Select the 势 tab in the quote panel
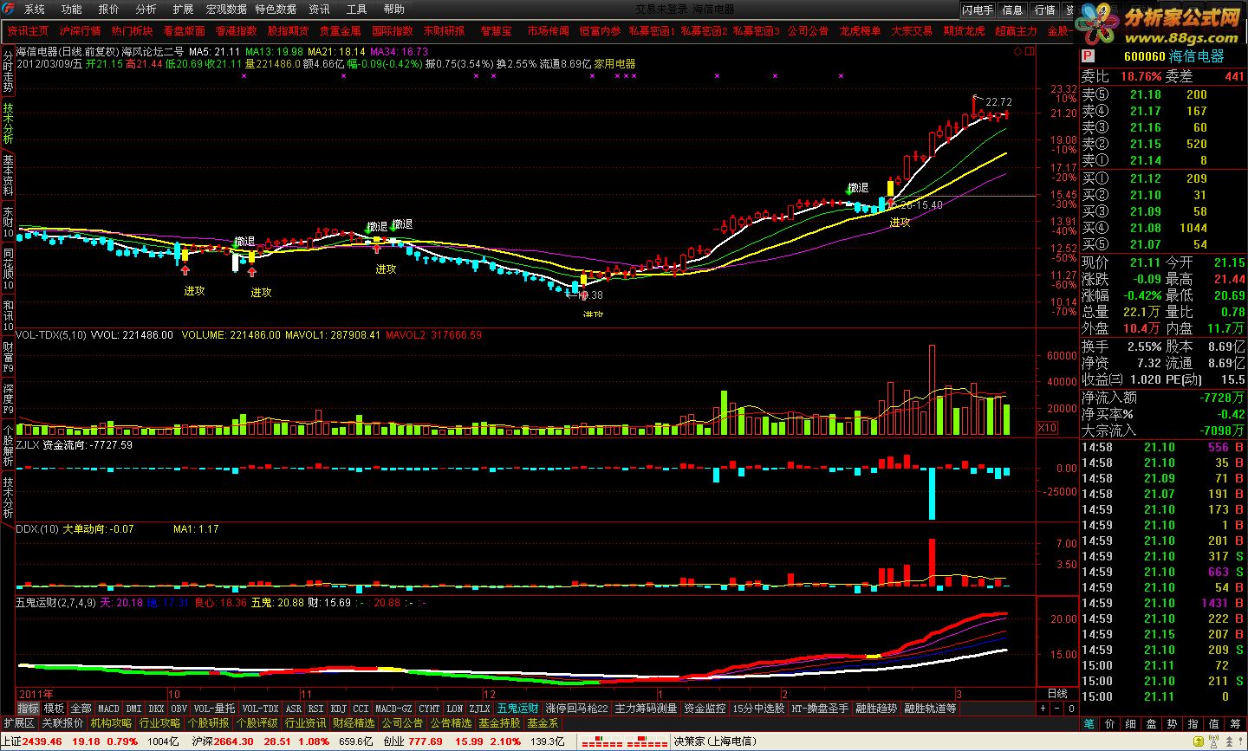Viewport: 1248px width, 751px height. click(1173, 723)
